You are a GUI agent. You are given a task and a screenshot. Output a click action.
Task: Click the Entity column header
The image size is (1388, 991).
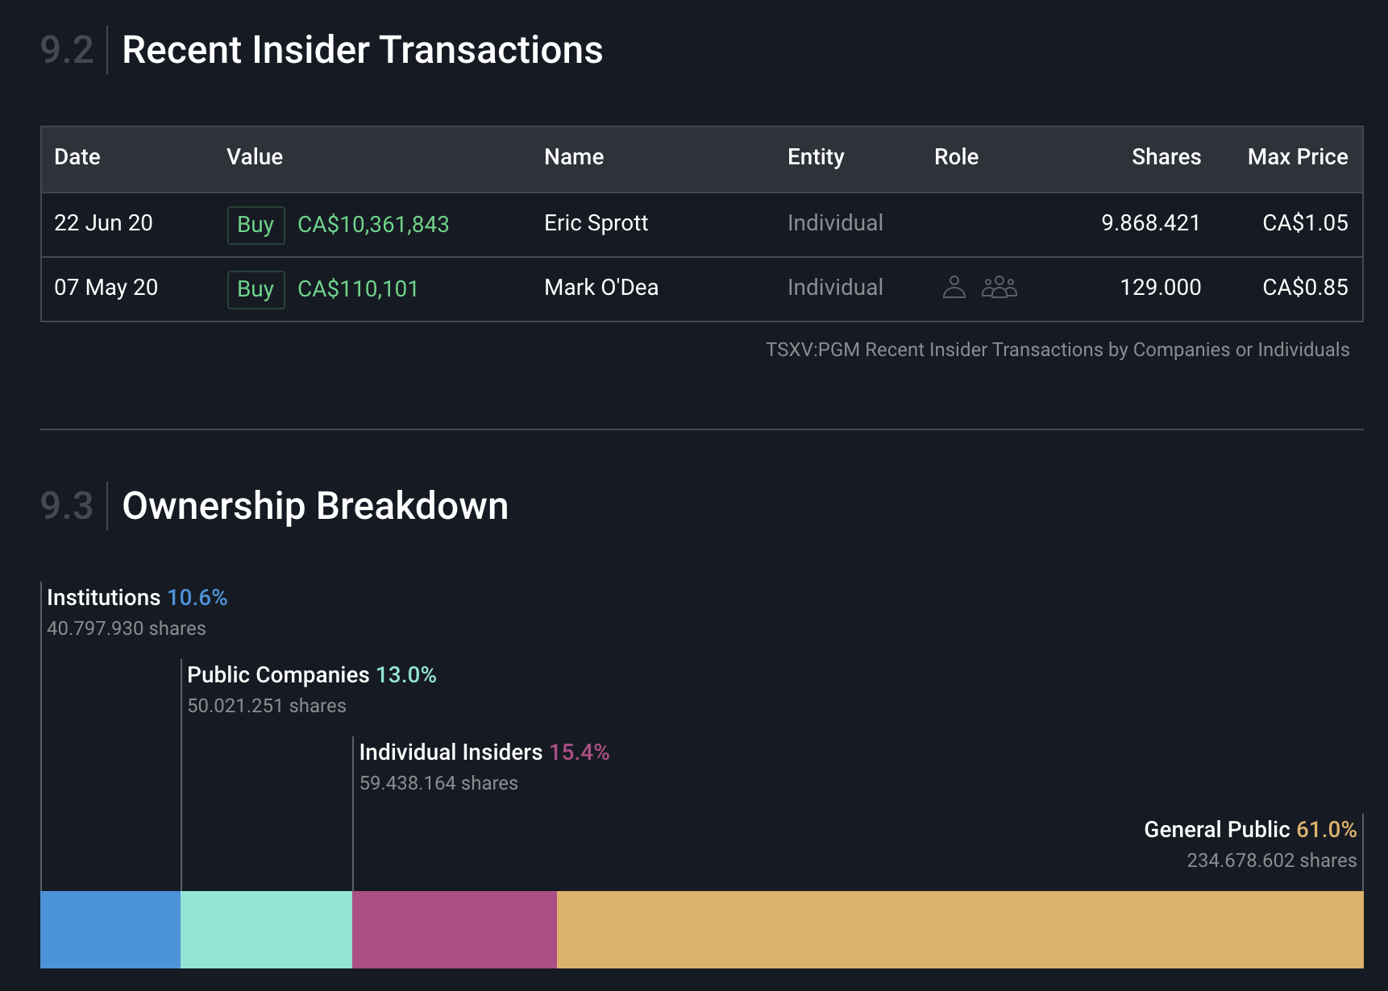tap(816, 157)
